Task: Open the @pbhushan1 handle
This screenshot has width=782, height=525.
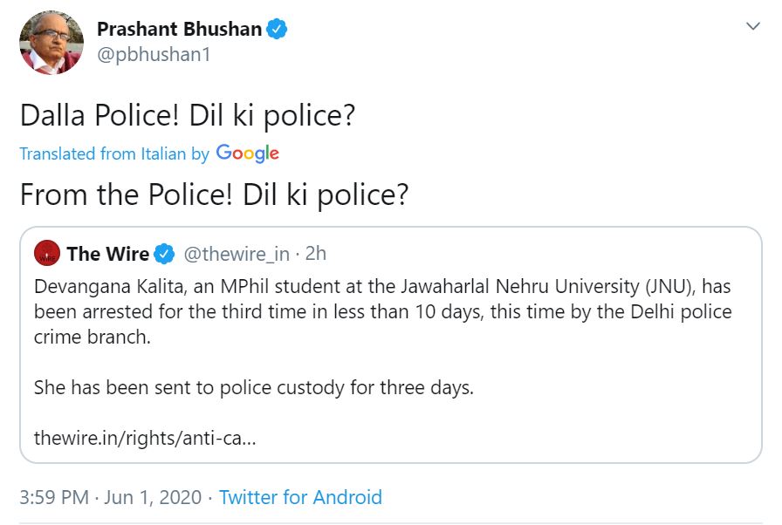Action: pos(154,54)
